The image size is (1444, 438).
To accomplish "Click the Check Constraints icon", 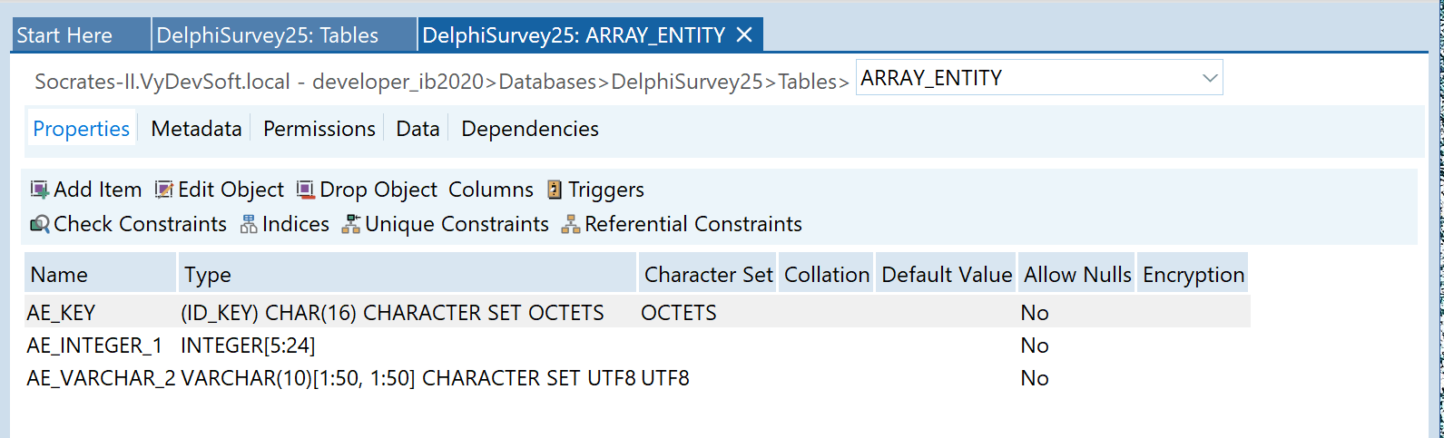I will [x=40, y=224].
